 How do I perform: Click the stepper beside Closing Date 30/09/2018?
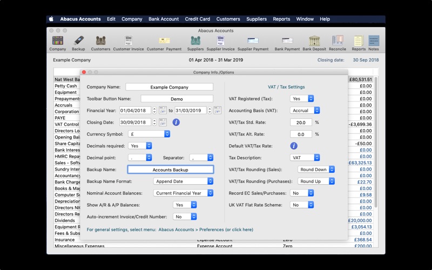[x=154, y=123]
